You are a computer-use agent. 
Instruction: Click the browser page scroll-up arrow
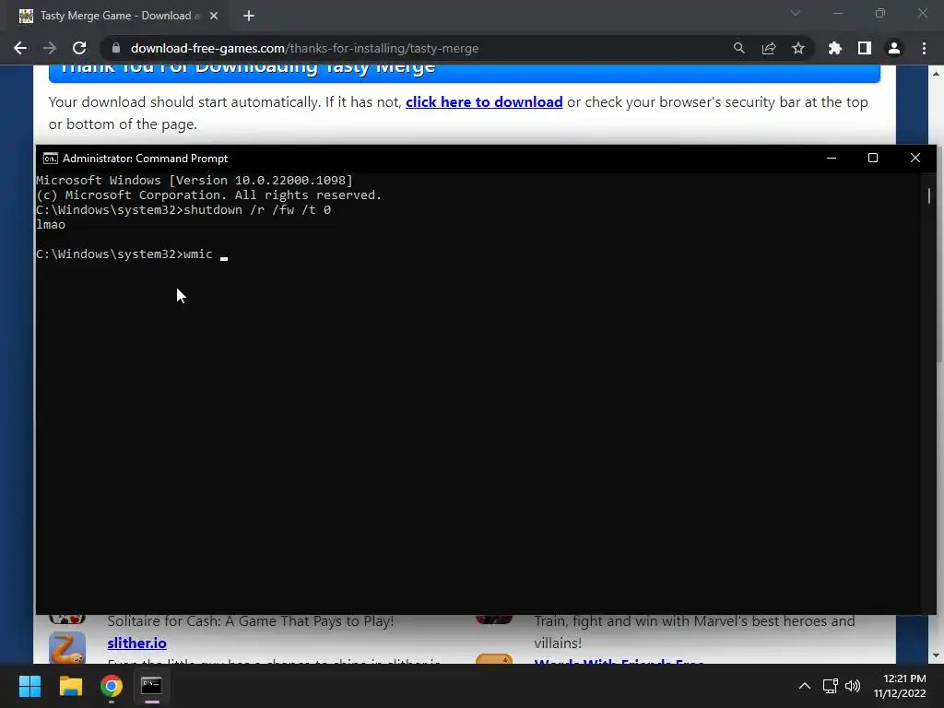pos(937,74)
